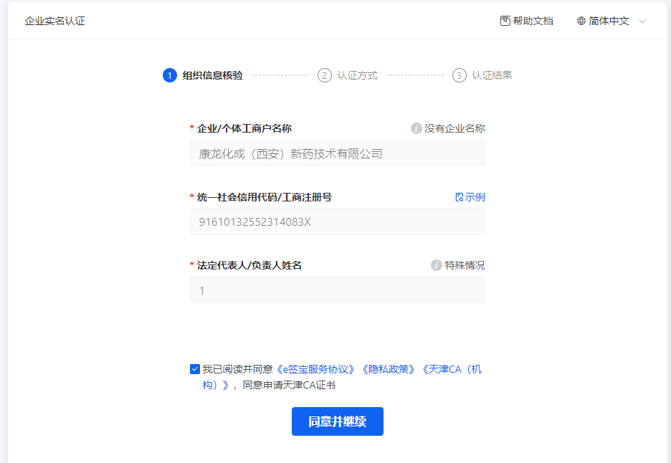Click the 法定代表人/负责人姓名 input field
This screenshot has width=671, height=463.
(337, 290)
